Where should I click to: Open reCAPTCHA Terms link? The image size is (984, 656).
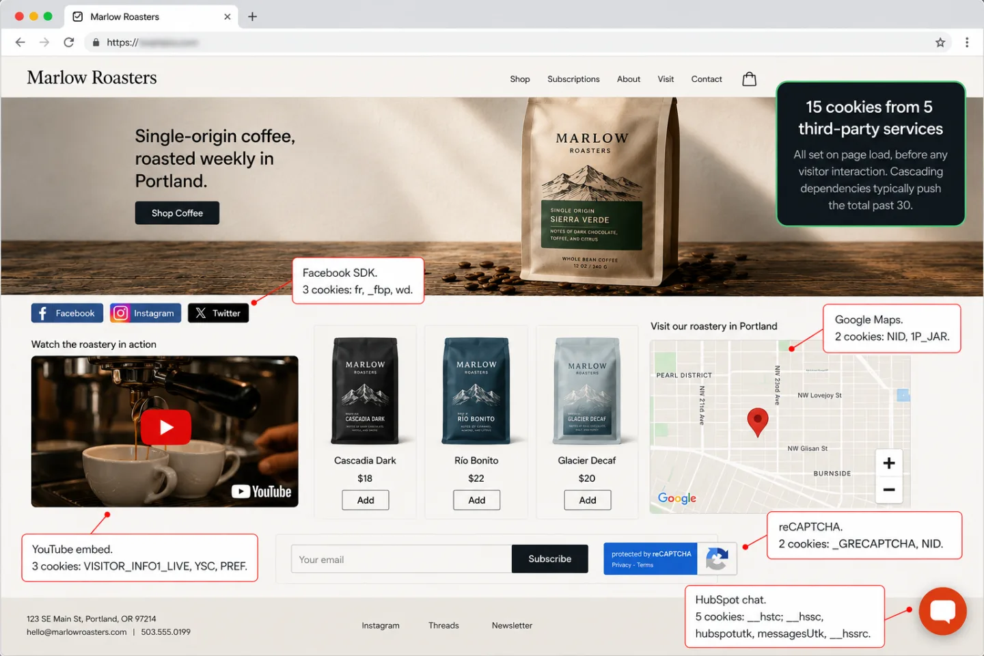click(646, 565)
